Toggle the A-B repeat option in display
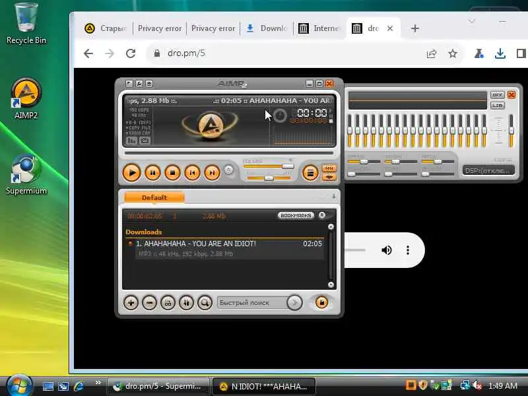This screenshot has width=528, height=396. click(138, 123)
